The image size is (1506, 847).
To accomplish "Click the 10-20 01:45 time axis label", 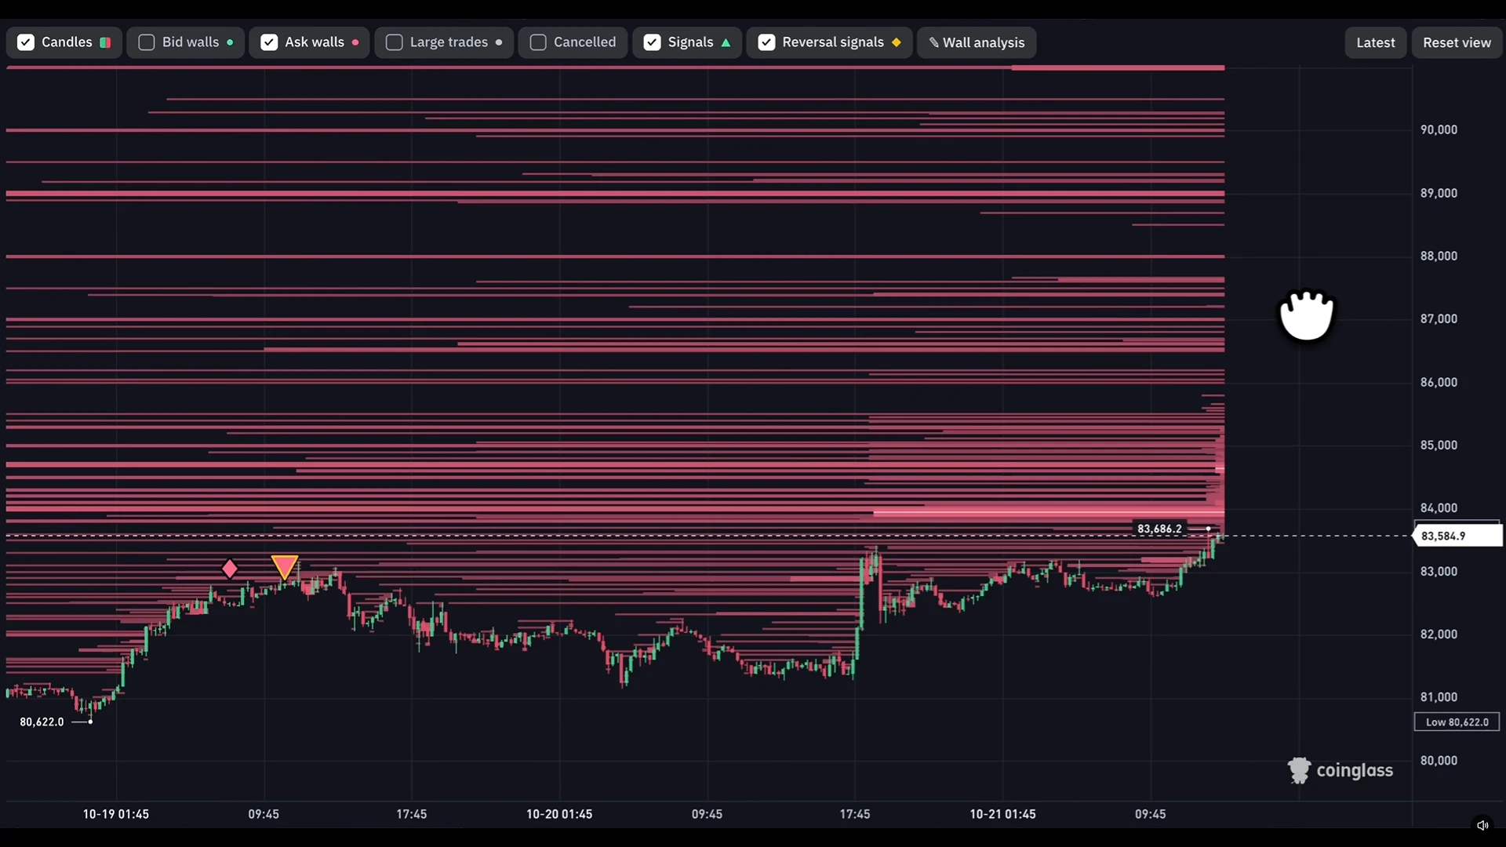I will tap(559, 814).
